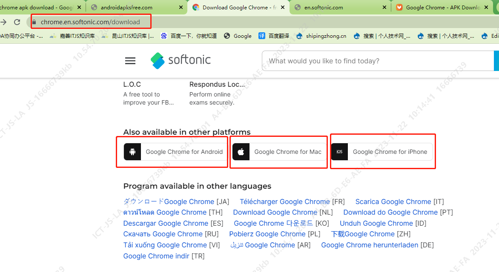Click Google Chrome for iPhone button
The image size is (499, 272).
point(382,152)
